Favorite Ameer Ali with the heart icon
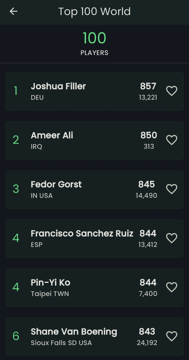This screenshot has height=360, width=189. pos(172,140)
